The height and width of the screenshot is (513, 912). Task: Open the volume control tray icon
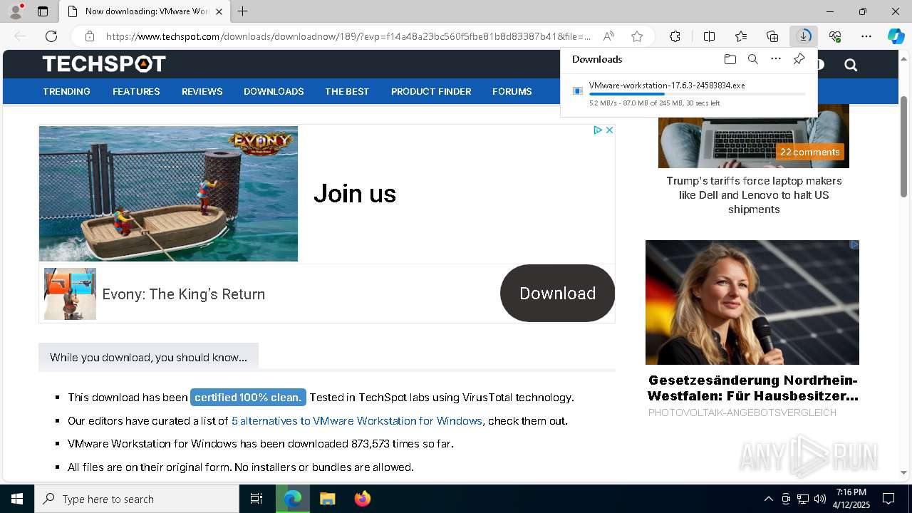(x=820, y=499)
